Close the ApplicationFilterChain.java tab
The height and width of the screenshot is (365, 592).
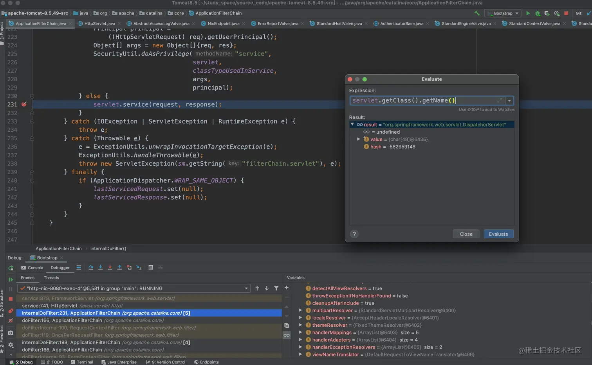pyautogui.click(x=70, y=23)
